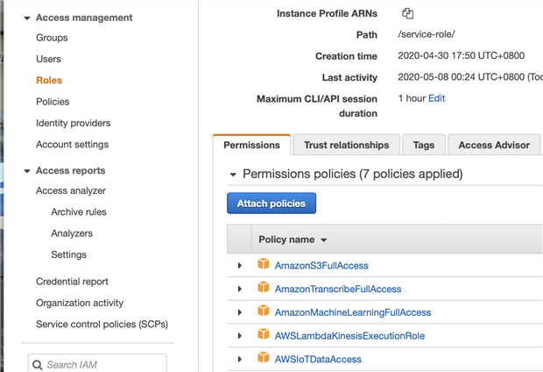Viewport: 543px width, 372px height.
Task: Open Settings under Access analyzer
Action: [69, 254]
